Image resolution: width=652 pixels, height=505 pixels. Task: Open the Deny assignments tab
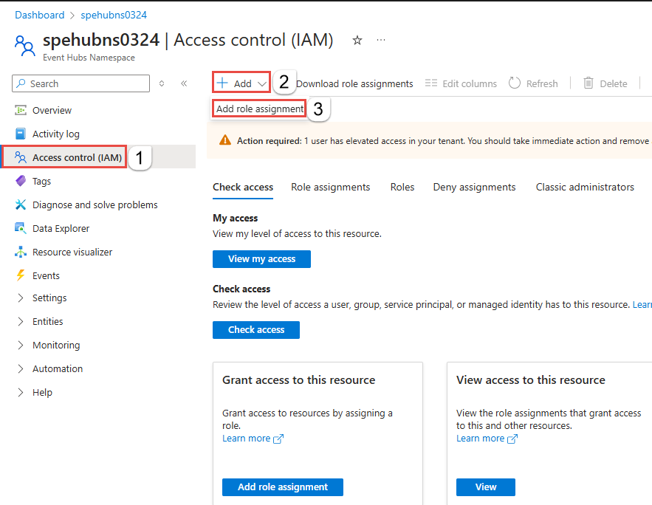click(475, 187)
